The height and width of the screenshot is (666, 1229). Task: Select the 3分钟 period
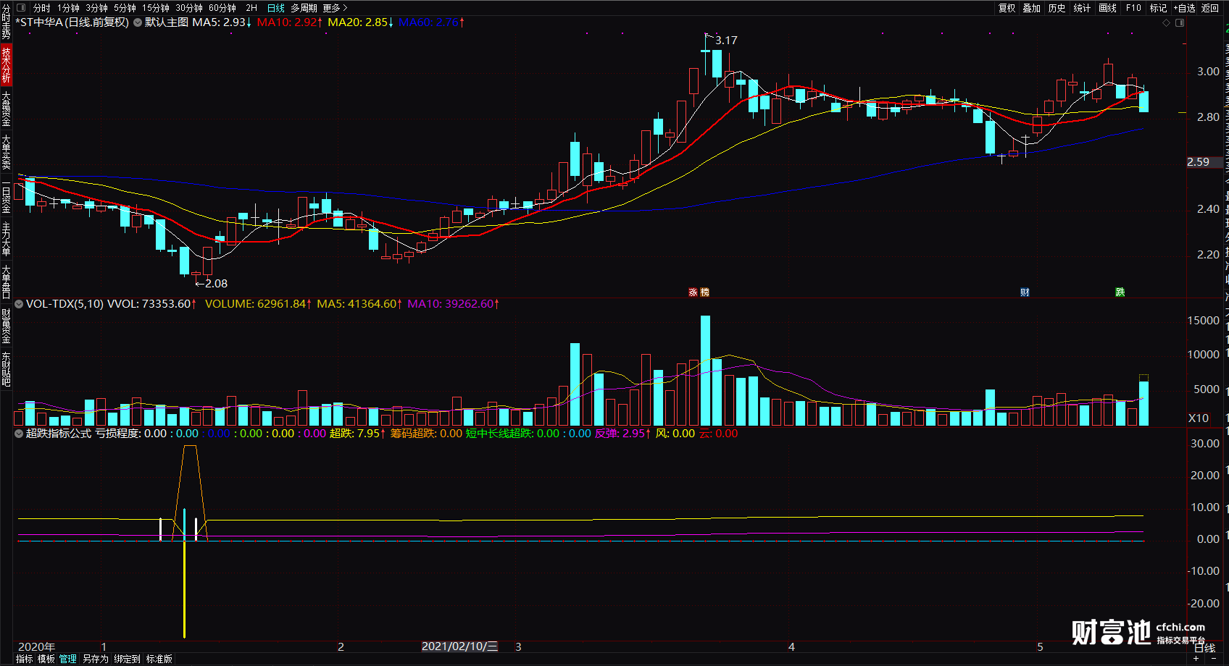[x=96, y=8]
